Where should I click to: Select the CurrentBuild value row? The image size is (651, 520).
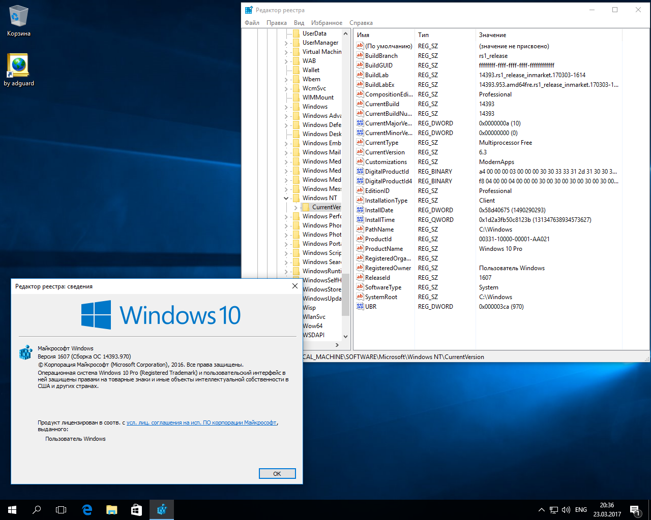click(487, 104)
